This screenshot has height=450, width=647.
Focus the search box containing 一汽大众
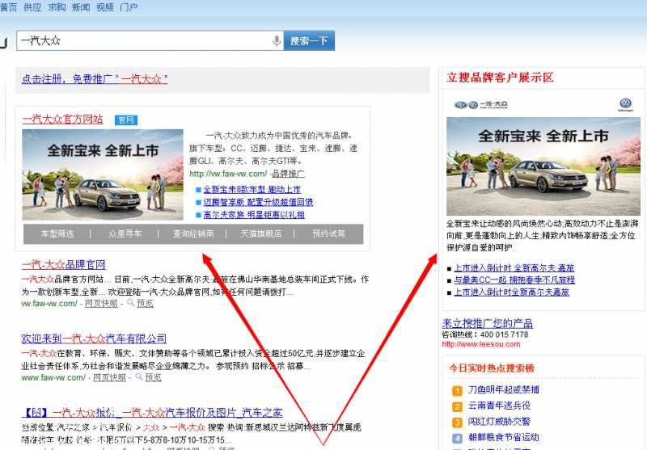(x=150, y=40)
